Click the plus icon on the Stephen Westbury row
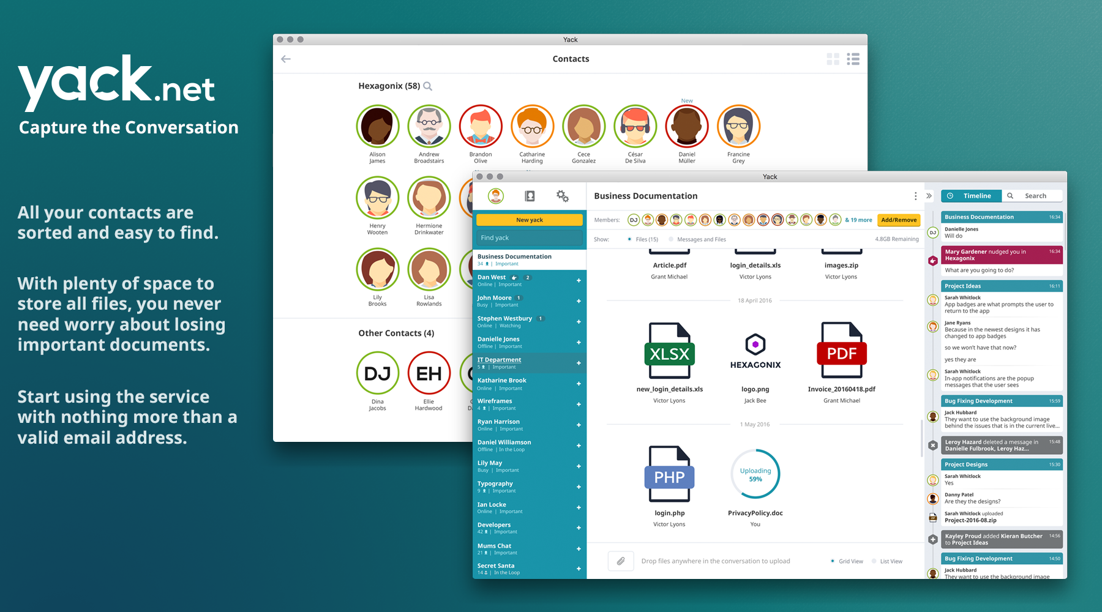The image size is (1102, 612). click(x=579, y=322)
